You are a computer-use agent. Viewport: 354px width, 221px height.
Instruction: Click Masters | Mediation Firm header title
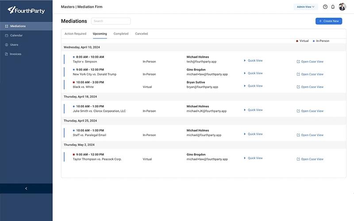click(x=82, y=7)
